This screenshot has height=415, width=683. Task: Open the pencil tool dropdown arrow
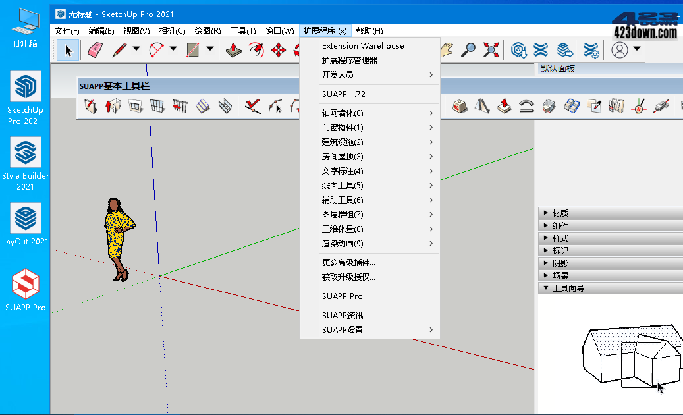(x=136, y=49)
